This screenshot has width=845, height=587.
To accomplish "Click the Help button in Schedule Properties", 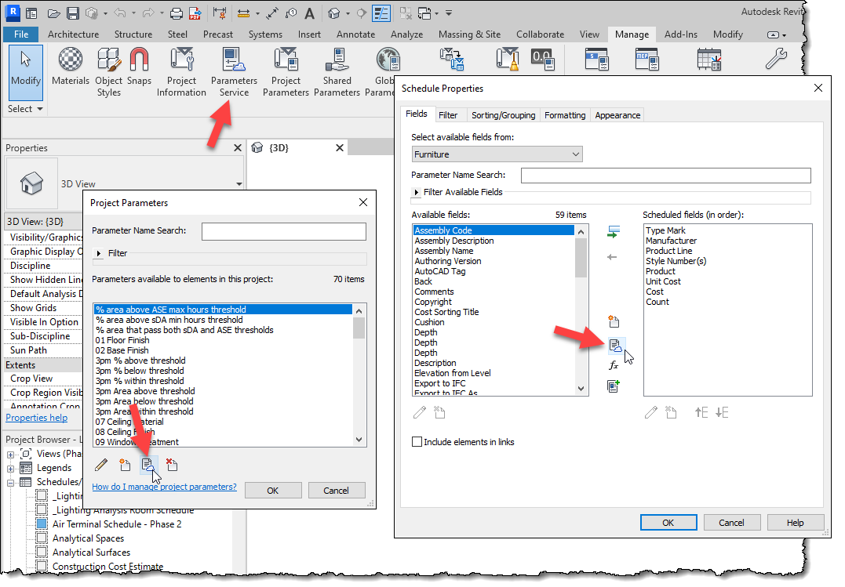I will tap(795, 523).
